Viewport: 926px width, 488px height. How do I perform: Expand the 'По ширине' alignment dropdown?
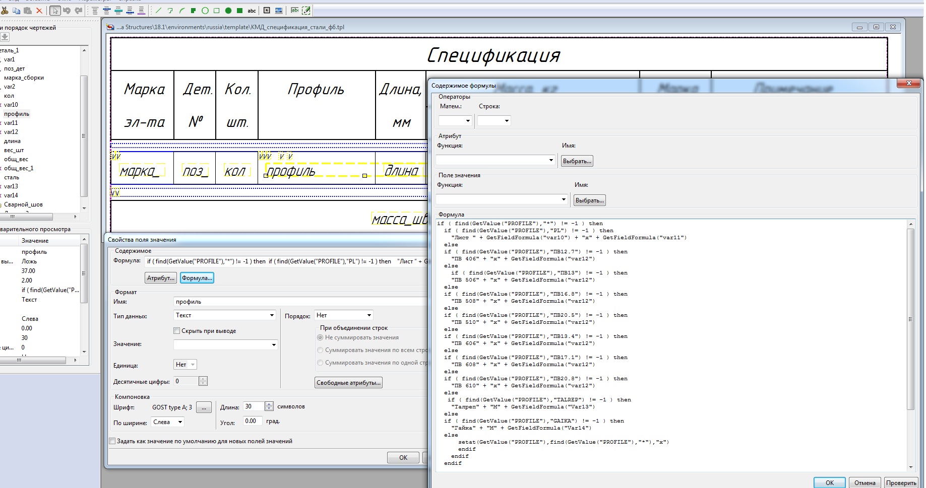pyautogui.click(x=180, y=422)
